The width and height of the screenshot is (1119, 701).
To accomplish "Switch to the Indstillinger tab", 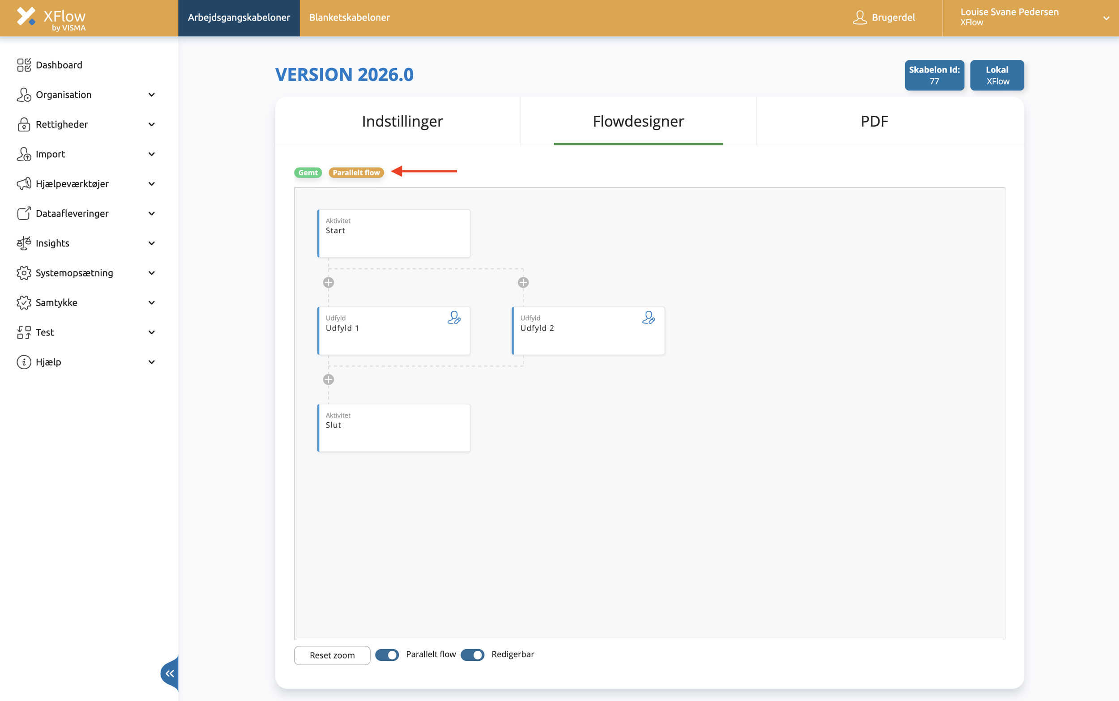I will 402,122.
